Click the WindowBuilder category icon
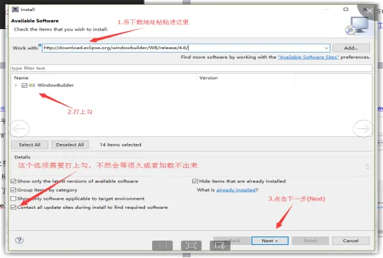383x258 pixels. click(32, 85)
